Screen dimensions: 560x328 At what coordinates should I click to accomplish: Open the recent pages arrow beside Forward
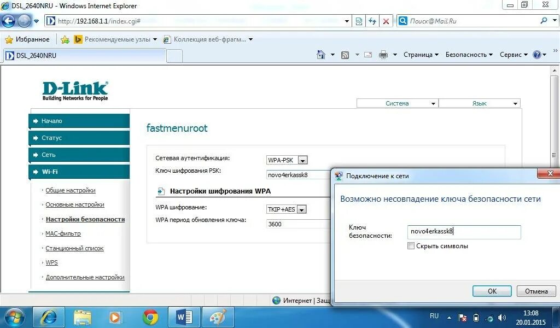36,21
